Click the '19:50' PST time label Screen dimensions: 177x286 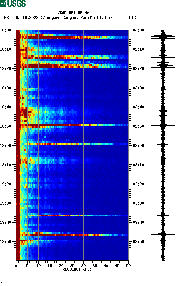tap(5, 242)
